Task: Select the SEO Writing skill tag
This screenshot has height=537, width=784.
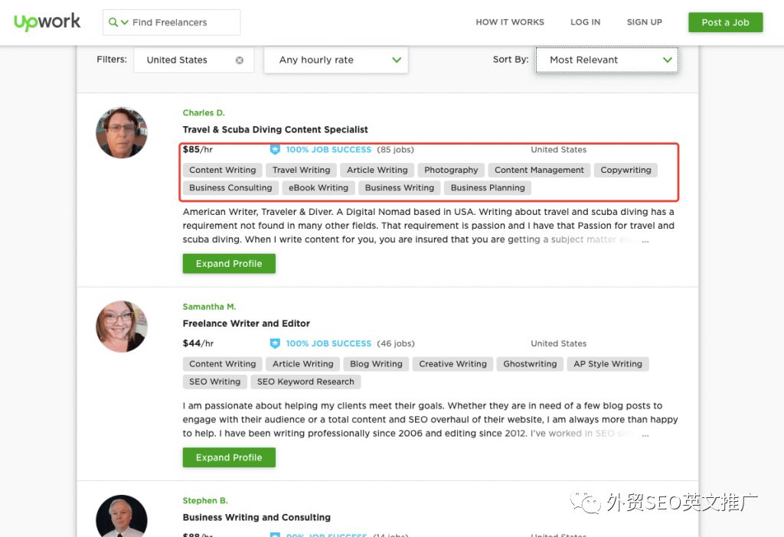Action: point(214,382)
